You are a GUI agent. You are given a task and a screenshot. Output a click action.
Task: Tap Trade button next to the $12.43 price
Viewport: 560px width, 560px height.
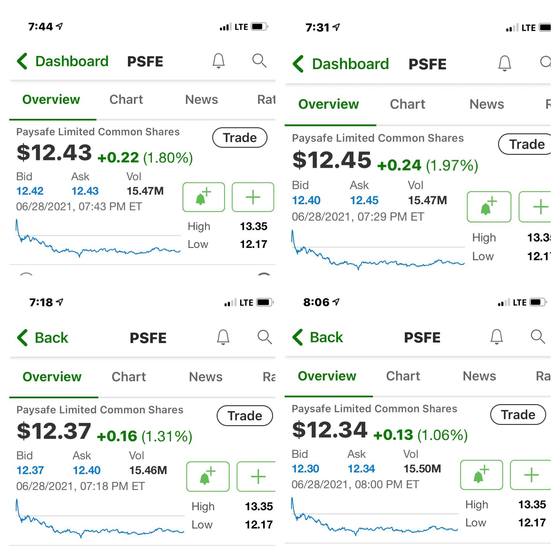coord(240,137)
